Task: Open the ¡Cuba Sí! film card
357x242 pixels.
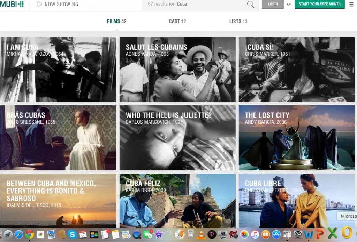Action: 297,70
